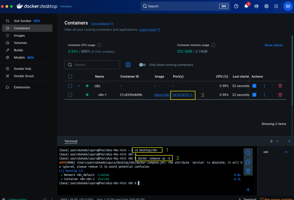
Task: Click container ID 21c8359e8d9b
Action: pyautogui.click(x=131, y=95)
